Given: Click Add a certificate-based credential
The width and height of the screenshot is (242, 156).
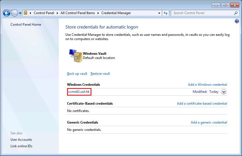Looking at the screenshot, I should 202,104.
